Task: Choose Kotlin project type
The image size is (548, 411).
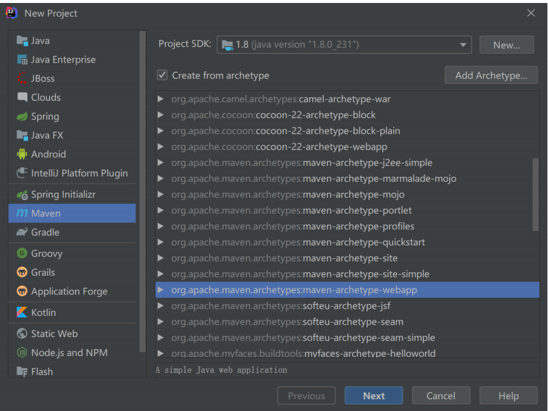Action: click(x=72, y=313)
